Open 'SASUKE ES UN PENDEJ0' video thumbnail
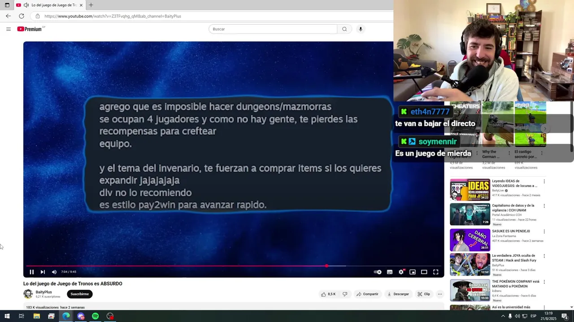This screenshot has height=322, width=574. tap(470, 240)
